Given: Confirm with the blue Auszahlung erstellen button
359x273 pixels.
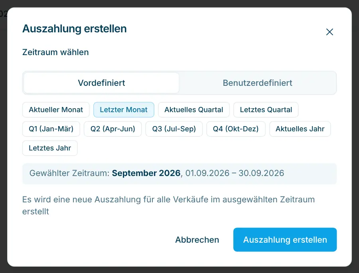Looking at the screenshot, I should 285,240.
